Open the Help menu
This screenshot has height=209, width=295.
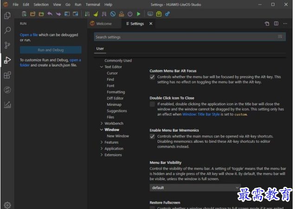pos(109,5)
